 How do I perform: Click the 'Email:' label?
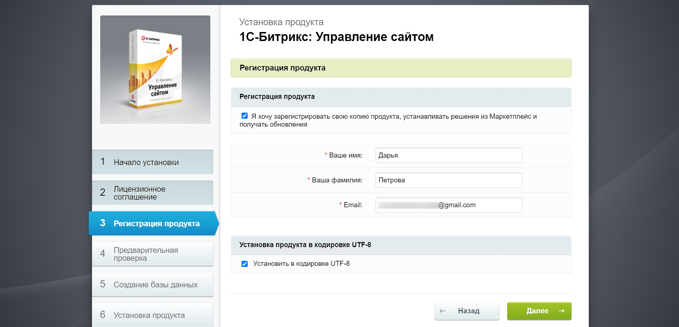point(353,205)
